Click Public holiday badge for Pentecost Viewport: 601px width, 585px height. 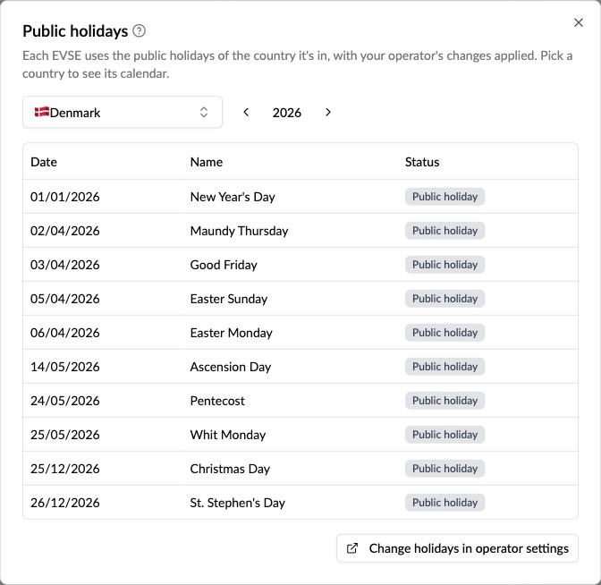[444, 401]
